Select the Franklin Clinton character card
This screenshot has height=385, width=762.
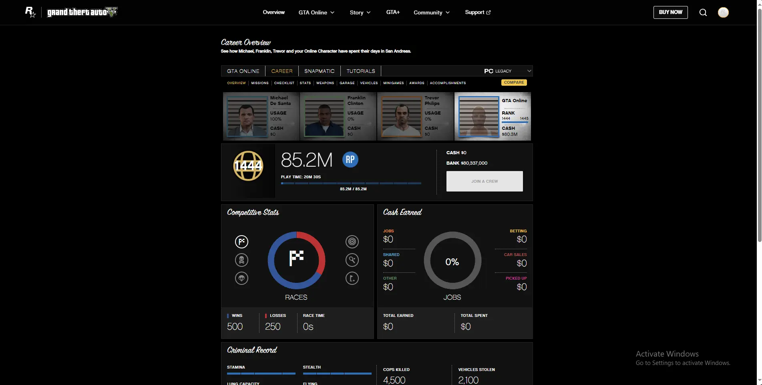point(338,117)
